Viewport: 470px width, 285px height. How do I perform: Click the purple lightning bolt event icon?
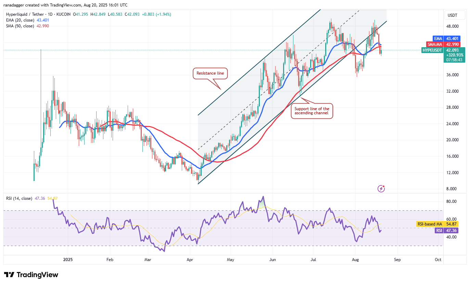tap(381, 189)
